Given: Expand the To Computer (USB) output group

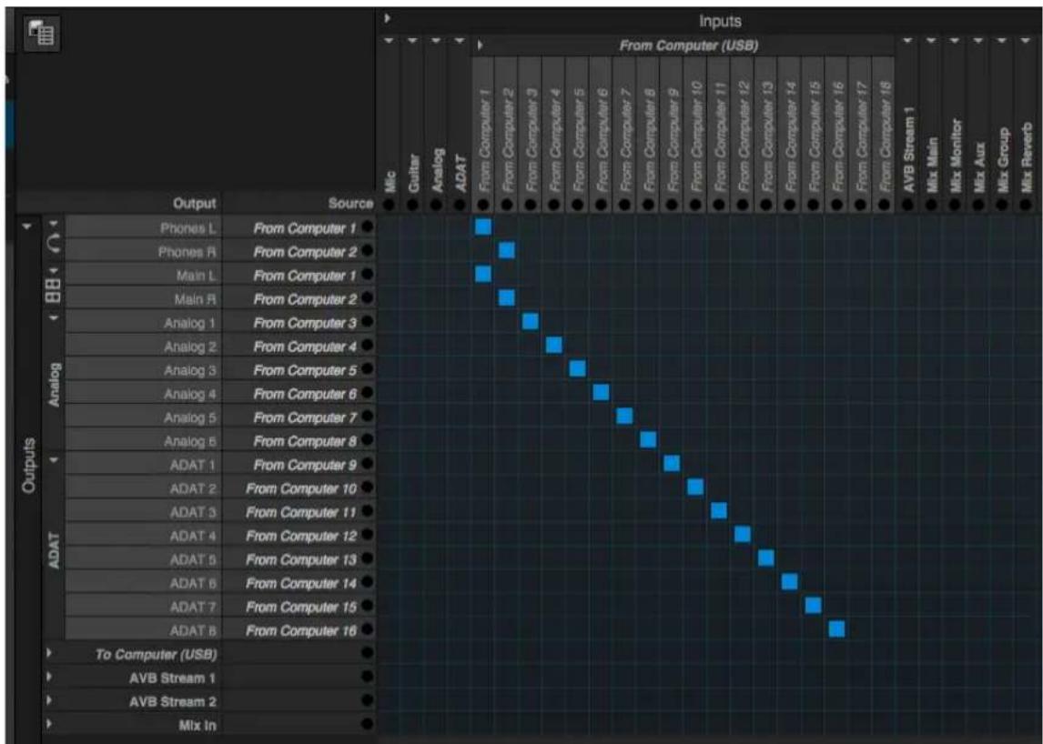Looking at the screenshot, I should 48,653.
